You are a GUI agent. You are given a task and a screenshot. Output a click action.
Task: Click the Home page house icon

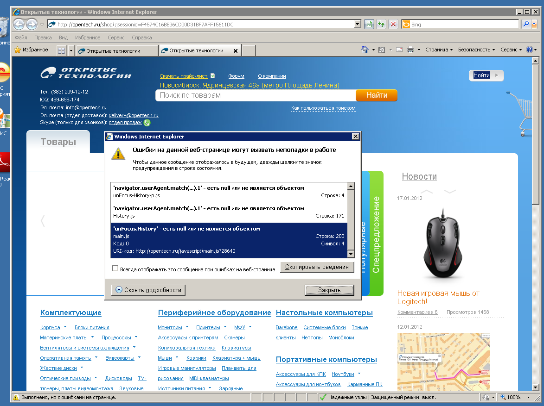click(x=365, y=50)
